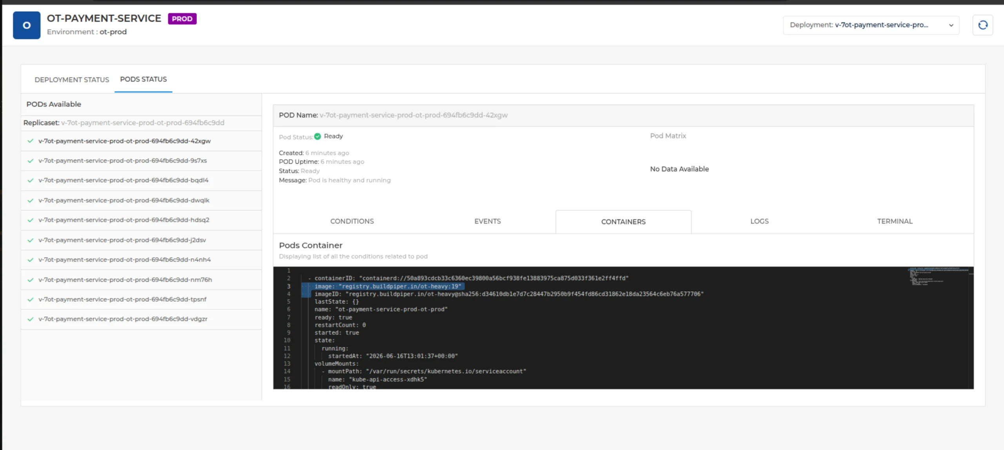
Task: Click the POD Name value in header
Action: click(413, 115)
